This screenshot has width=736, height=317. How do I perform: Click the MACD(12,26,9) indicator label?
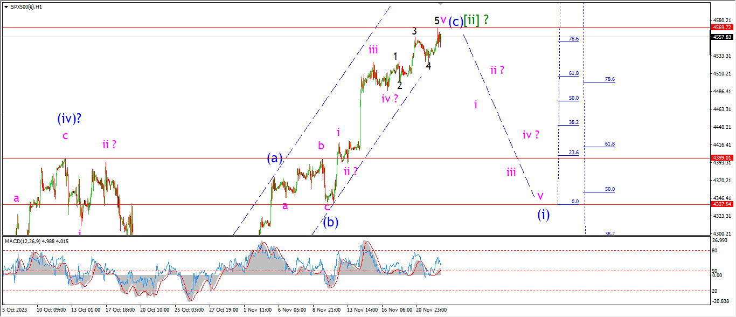pyautogui.click(x=37, y=241)
